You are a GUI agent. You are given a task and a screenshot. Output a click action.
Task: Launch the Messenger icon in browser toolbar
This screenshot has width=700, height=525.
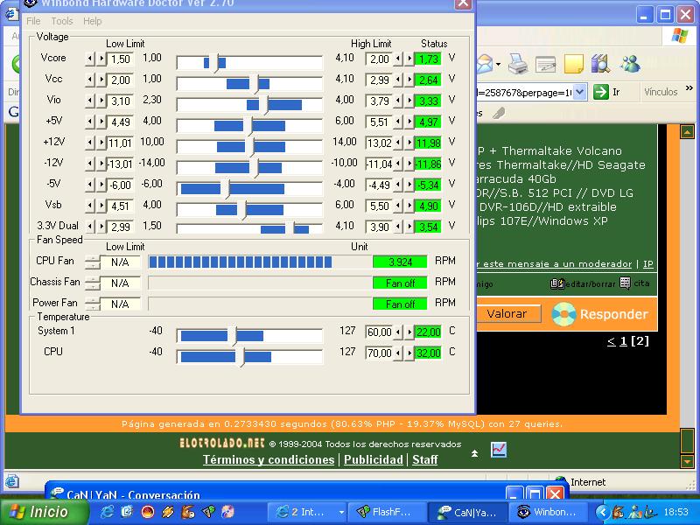[630, 64]
